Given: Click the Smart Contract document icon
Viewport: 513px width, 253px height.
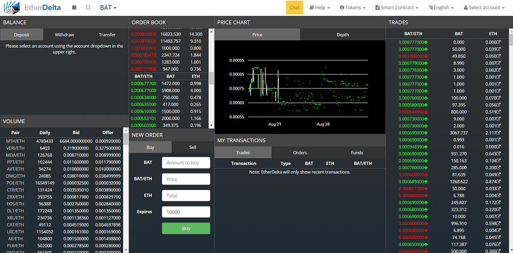Looking at the screenshot, I should click(377, 7).
